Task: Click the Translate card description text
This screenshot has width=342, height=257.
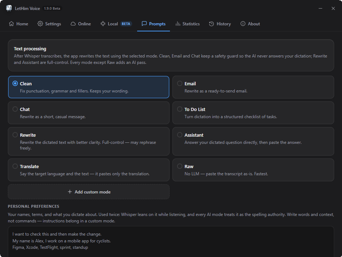Action: pos(85,174)
